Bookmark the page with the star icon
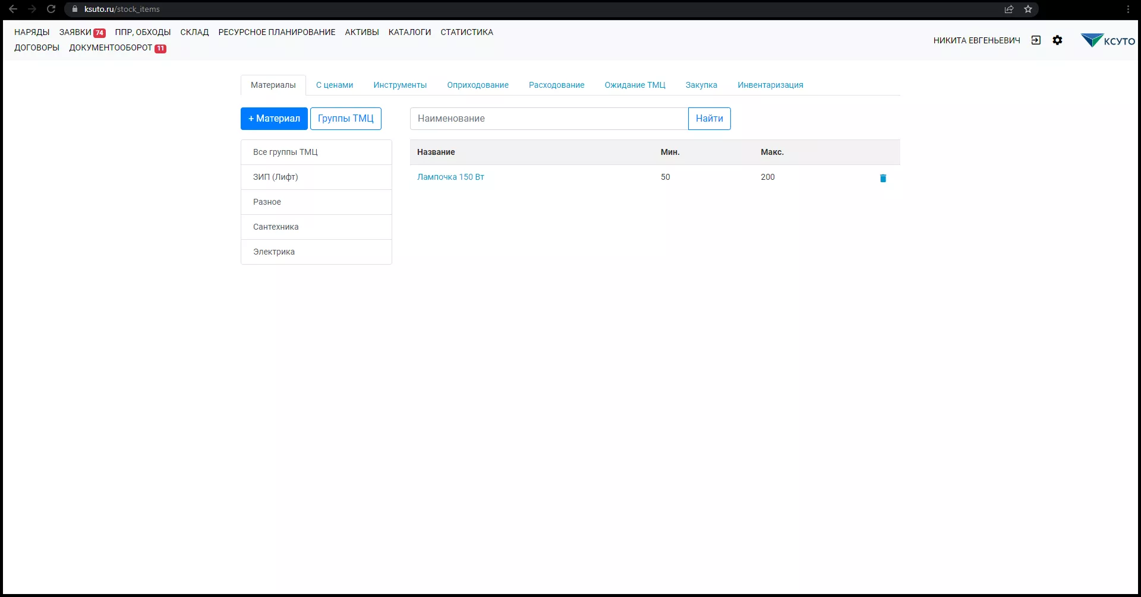Screen dimensions: 1141x597 [1028, 9]
